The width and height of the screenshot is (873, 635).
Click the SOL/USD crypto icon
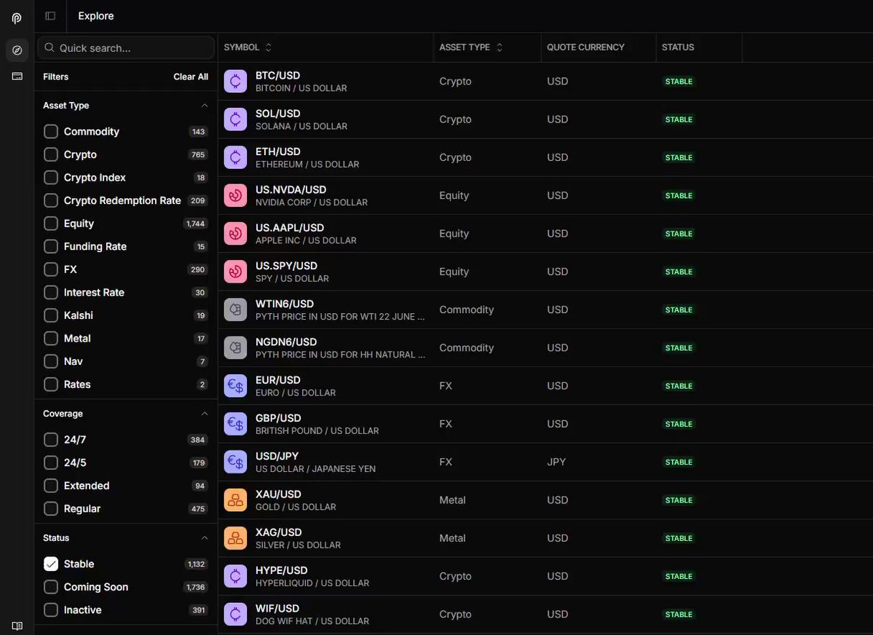coord(235,119)
